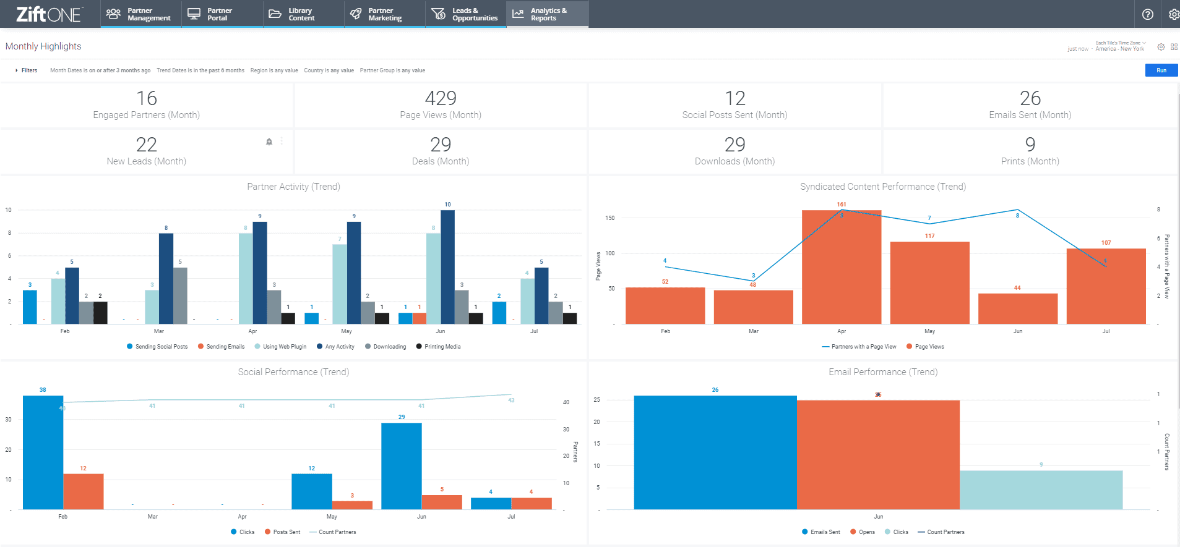Go to Leads & Opportunities tab
1180x547 pixels.
click(x=466, y=14)
